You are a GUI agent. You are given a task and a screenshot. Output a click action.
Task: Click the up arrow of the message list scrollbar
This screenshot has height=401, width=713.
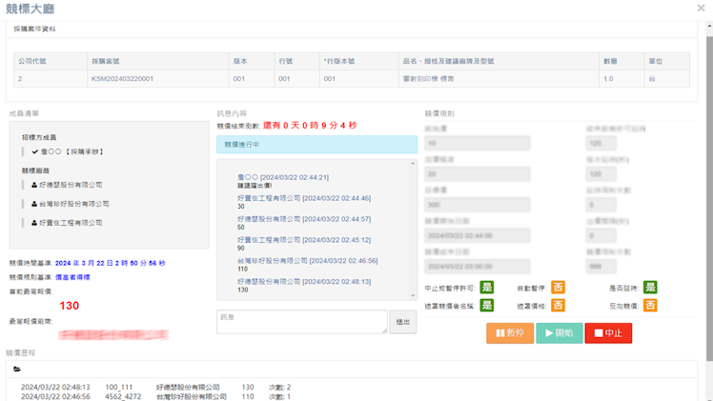pyautogui.click(x=413, y=163)
